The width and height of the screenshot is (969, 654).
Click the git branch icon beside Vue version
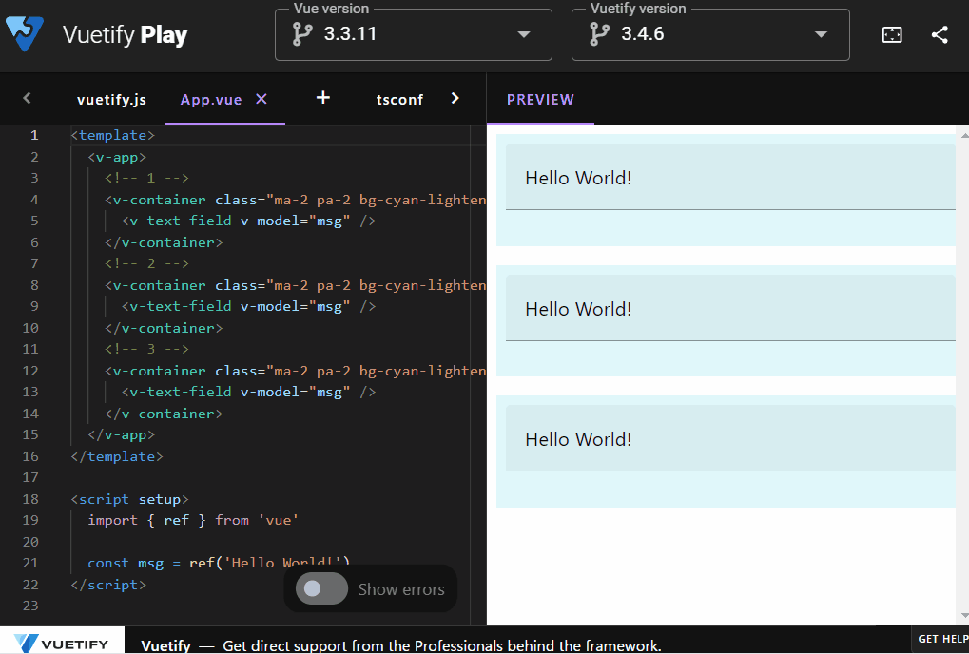point(303,34)
